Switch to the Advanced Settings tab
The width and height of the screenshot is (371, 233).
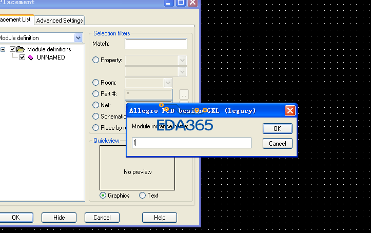60,21
